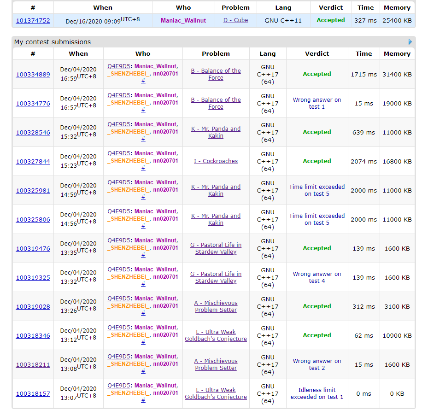Open G - Pastoral Life problem in wrong answer row
Screen dimensions: 422x416
[x=216, y=277]
